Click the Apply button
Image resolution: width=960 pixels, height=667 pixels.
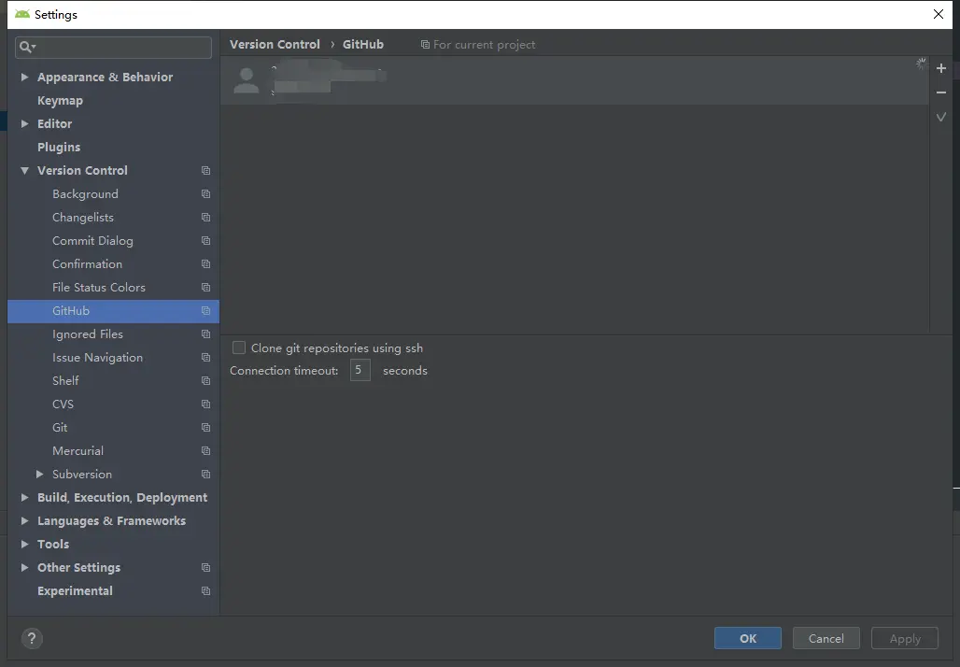(905, 638)
